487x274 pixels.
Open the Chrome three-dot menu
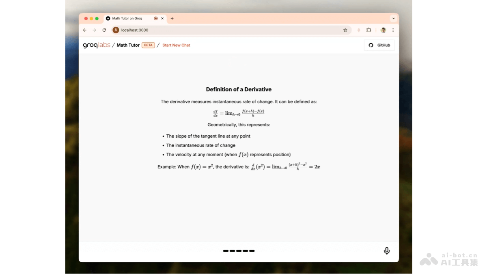[392, 30]
